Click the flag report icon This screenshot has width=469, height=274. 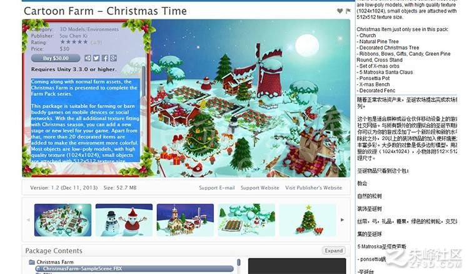(348, 11)
